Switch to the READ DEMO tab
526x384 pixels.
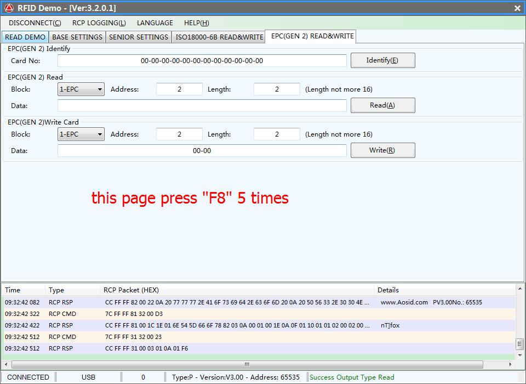[x=25, y=37]
